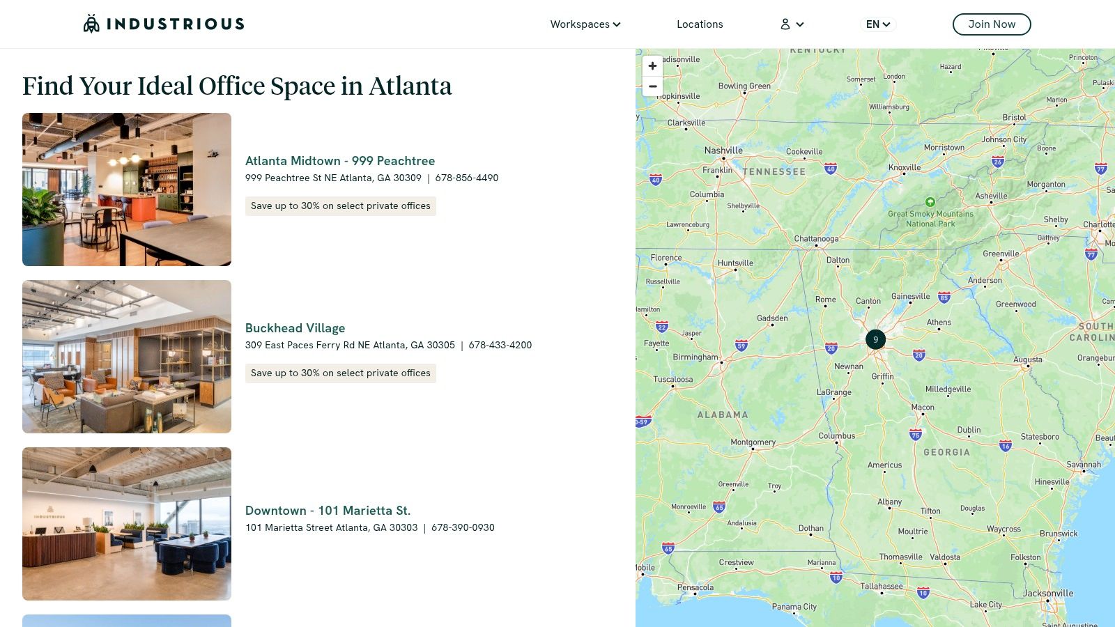Click the Find Your Ideal Office Space heading
The height and width of the screenshot is (627, 1115).
[x=237, y=86]
